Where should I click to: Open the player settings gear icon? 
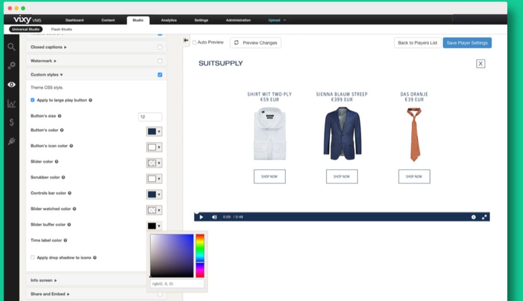[x=473, y=217]
